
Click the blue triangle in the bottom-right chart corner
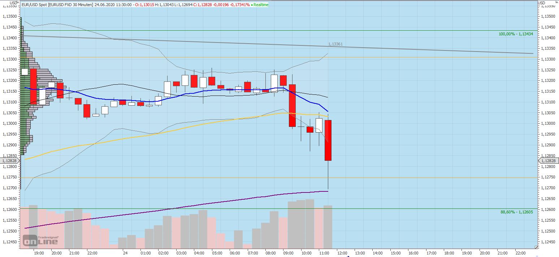(x=536, y=247)
